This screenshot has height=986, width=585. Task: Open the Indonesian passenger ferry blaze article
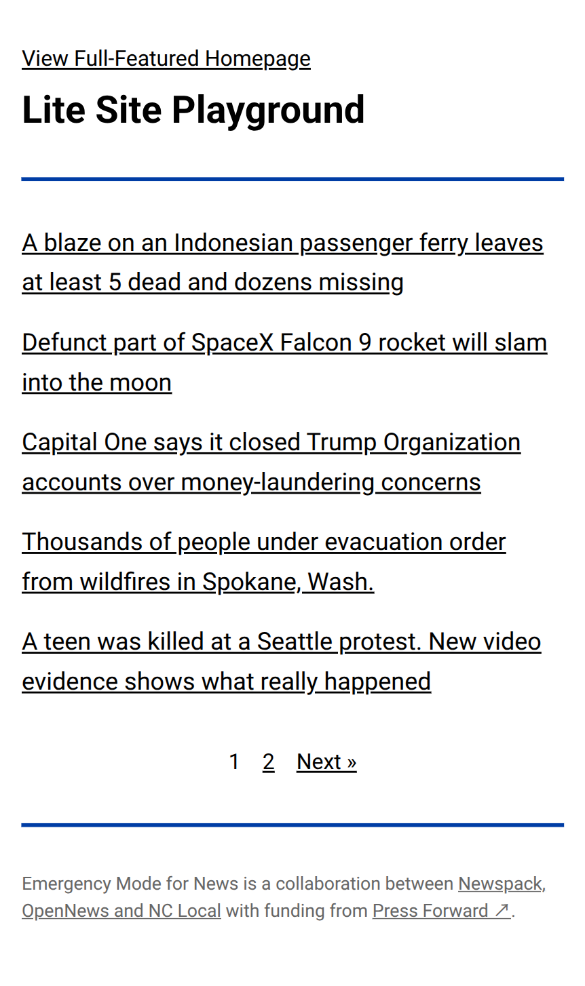tap(283, 262)
